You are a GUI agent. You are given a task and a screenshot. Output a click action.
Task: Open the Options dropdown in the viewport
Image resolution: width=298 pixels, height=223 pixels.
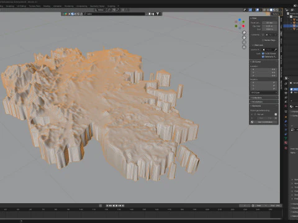[x=276, y=14]
